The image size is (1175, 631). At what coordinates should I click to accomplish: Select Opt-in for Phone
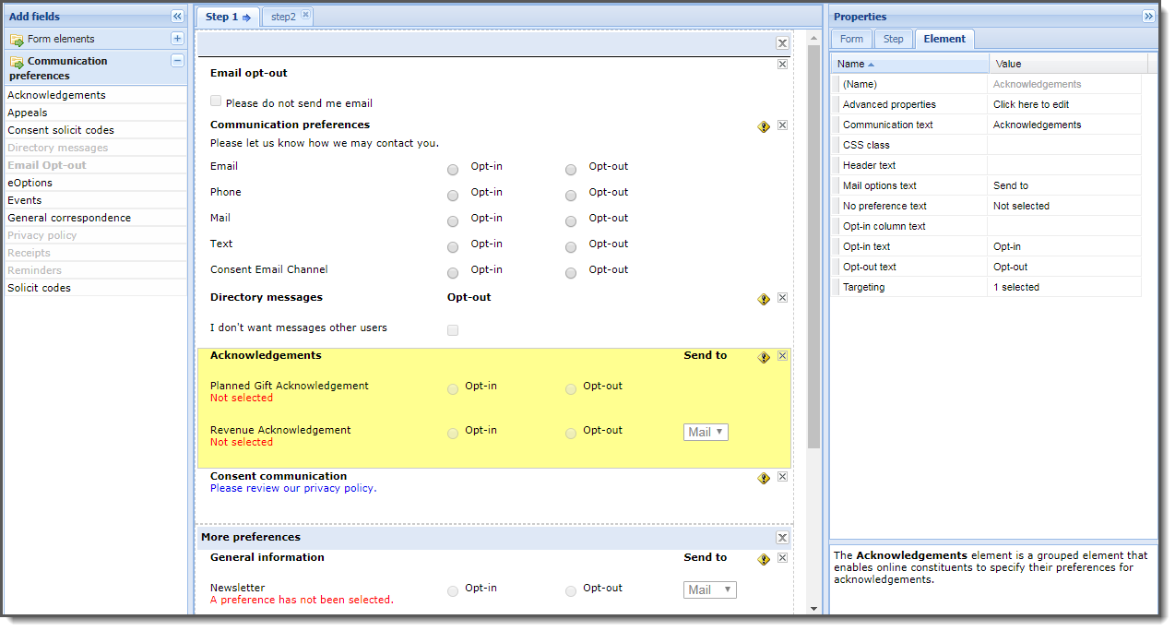click(453, 196)
